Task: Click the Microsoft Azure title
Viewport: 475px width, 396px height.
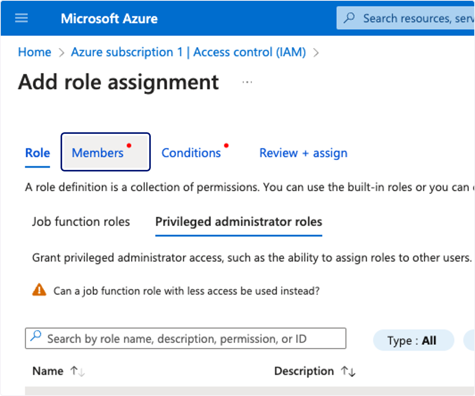Action: coord(109,19)
